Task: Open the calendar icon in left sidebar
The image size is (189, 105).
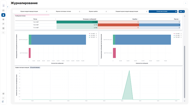Action: coord(3,11)
